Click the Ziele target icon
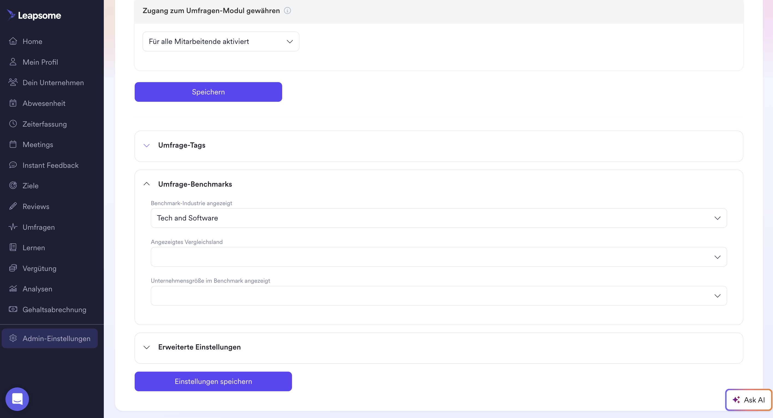This screenshot has width=773, height=418. click(13, 185)
